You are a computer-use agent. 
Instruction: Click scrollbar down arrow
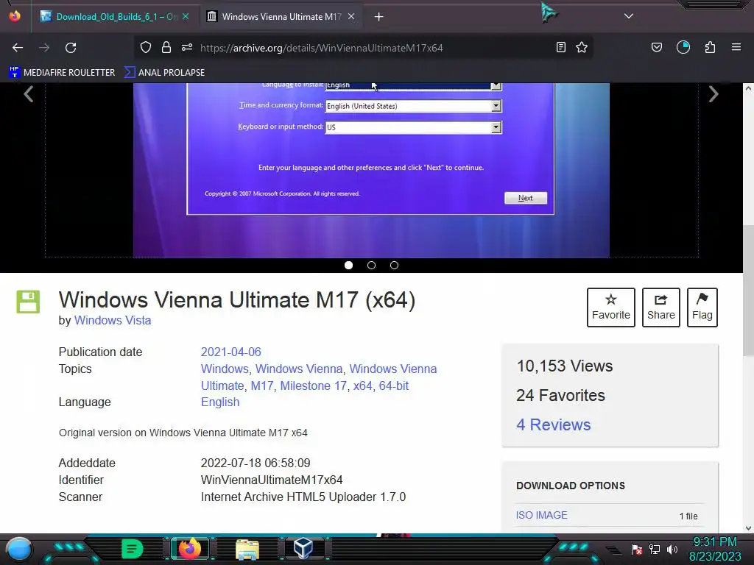pos(748,528)
